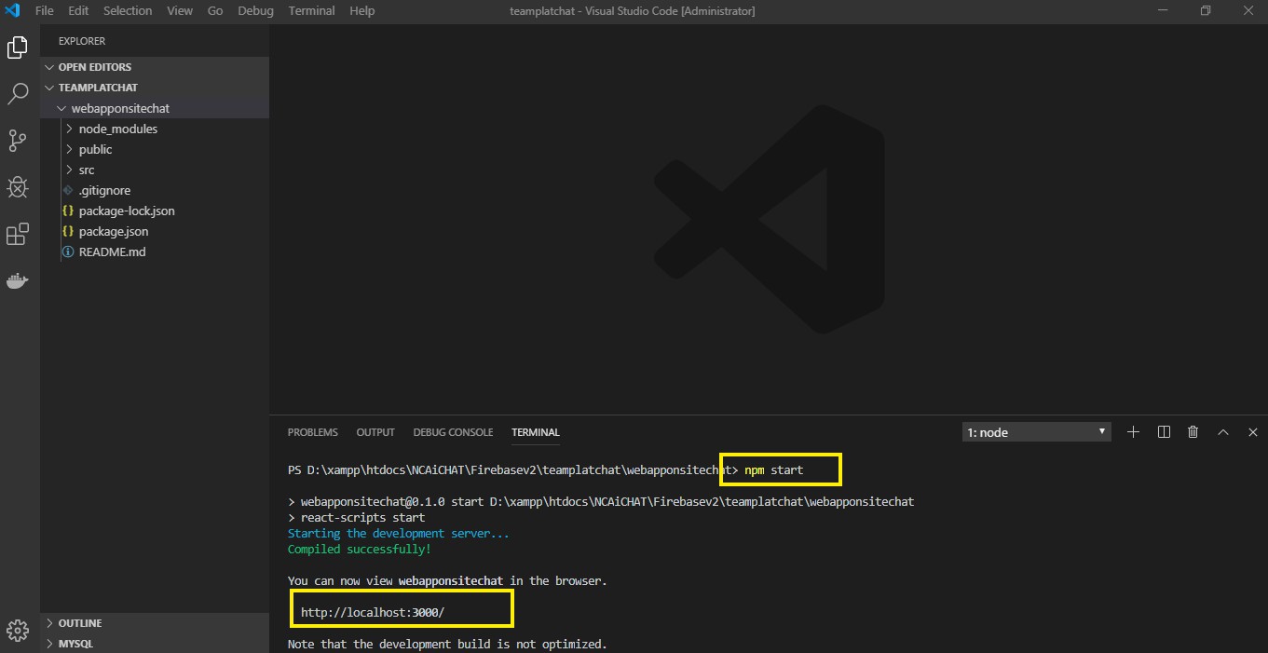Open the Docker view in activity bar
This screenshot has width=1268, height=653.
point(18,281)
